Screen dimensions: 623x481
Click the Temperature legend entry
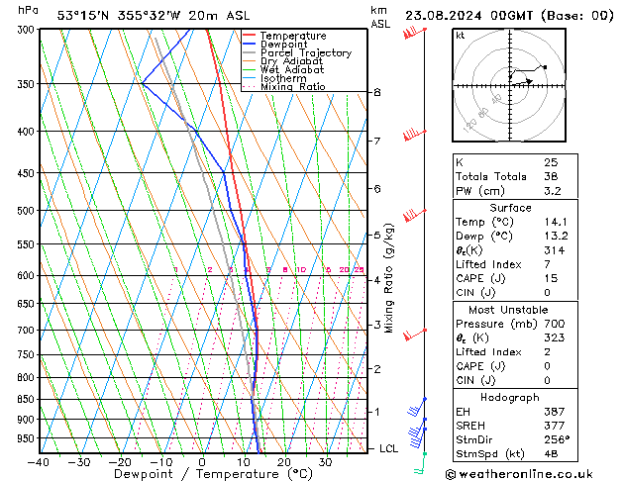pyautogui.click(x=295, y=36)
